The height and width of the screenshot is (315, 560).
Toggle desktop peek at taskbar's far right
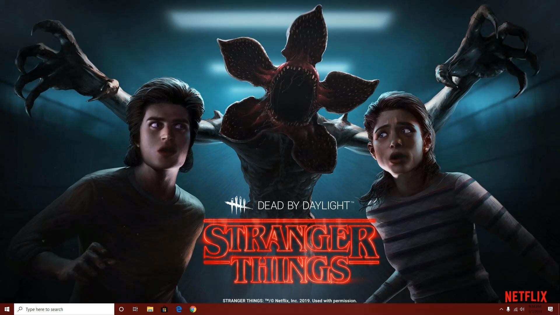coord(559,309)
